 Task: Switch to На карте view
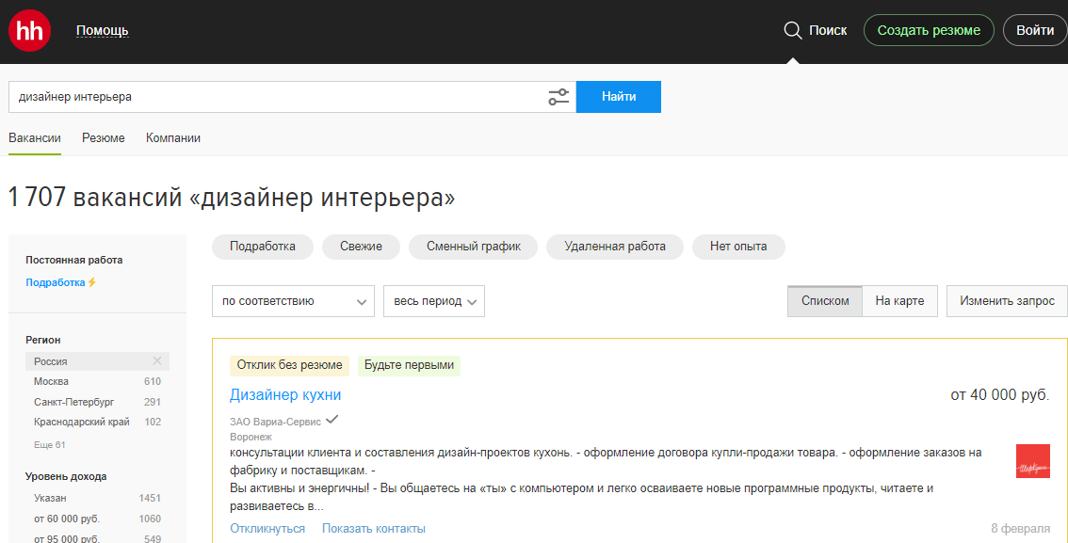[x=899, y=301]
